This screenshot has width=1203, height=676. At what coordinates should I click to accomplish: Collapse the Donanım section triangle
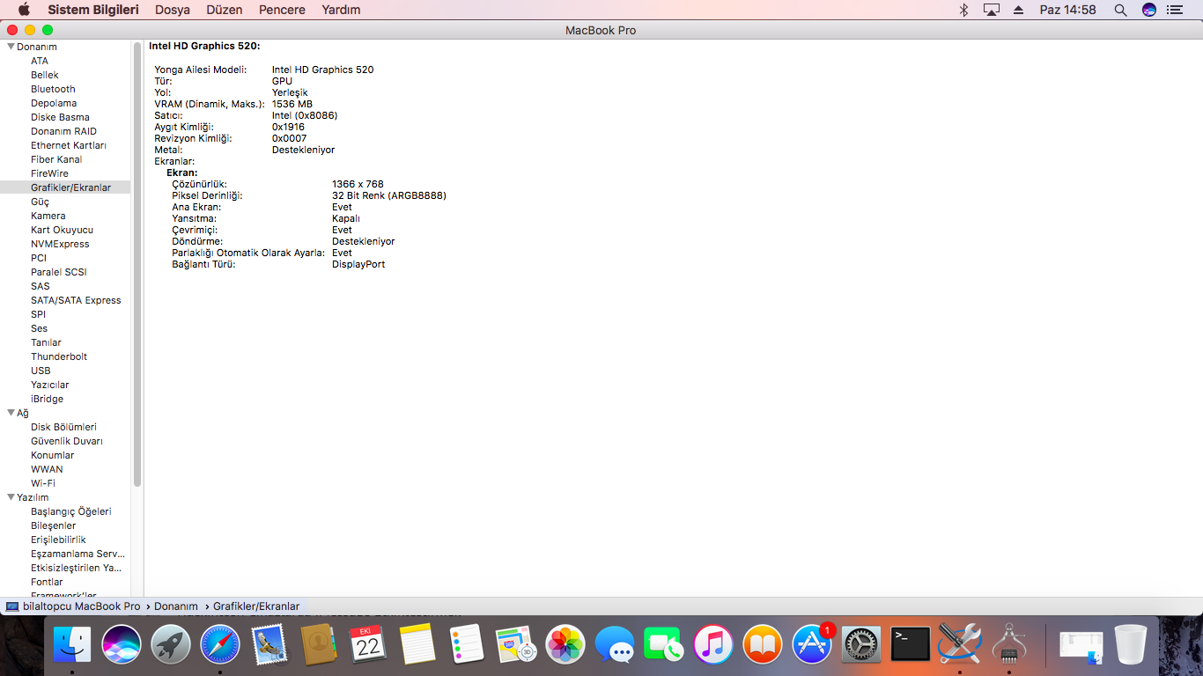pos(11,47)
